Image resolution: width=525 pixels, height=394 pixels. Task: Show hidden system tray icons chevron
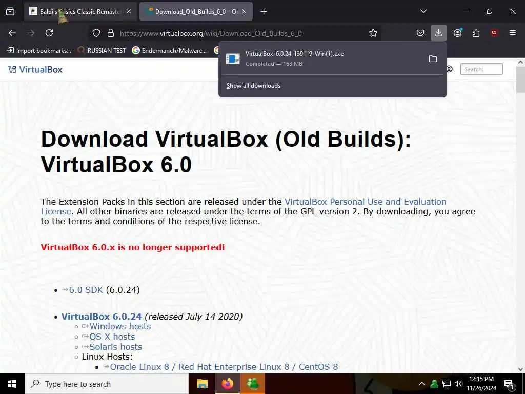click(x=422, y=384)
